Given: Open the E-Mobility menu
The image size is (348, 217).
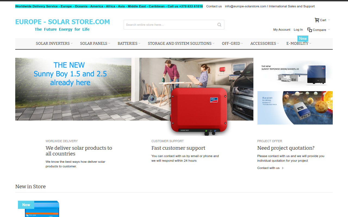Looking at the screenshot, I should (297, 43).
